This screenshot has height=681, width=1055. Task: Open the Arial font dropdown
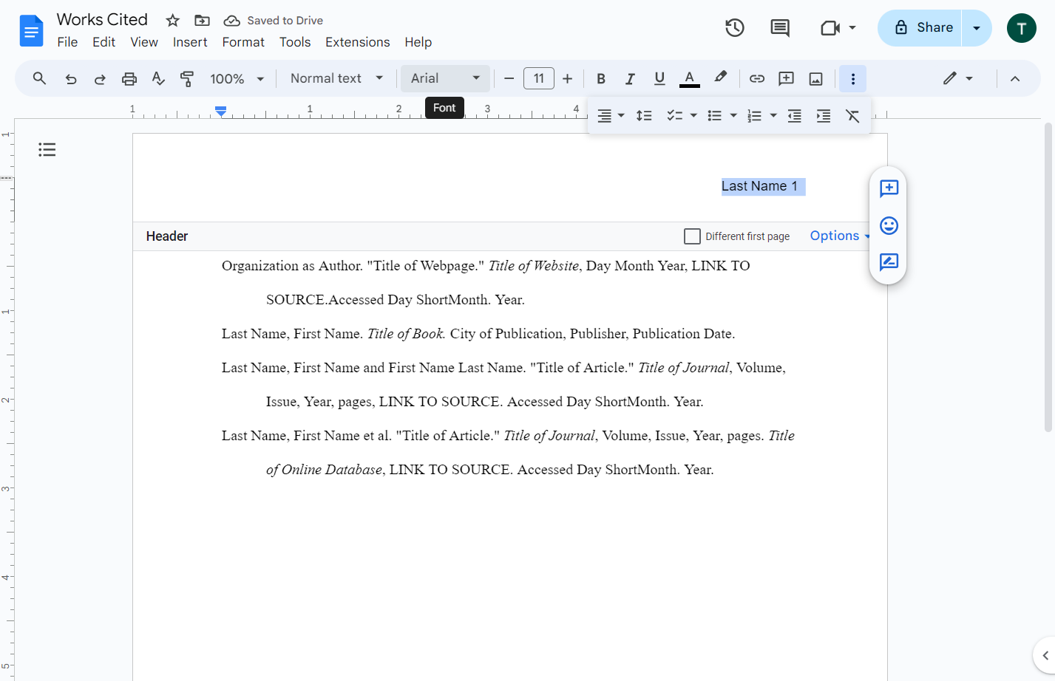(445, 78)
